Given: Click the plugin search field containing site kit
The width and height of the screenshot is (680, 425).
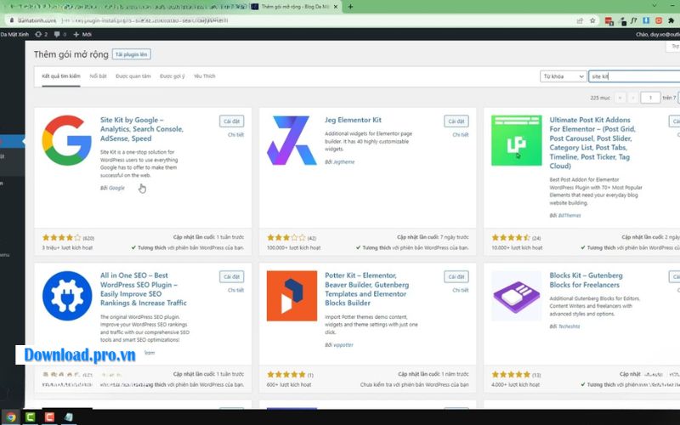Looking at the screenshot, I should tap(634, 76).
